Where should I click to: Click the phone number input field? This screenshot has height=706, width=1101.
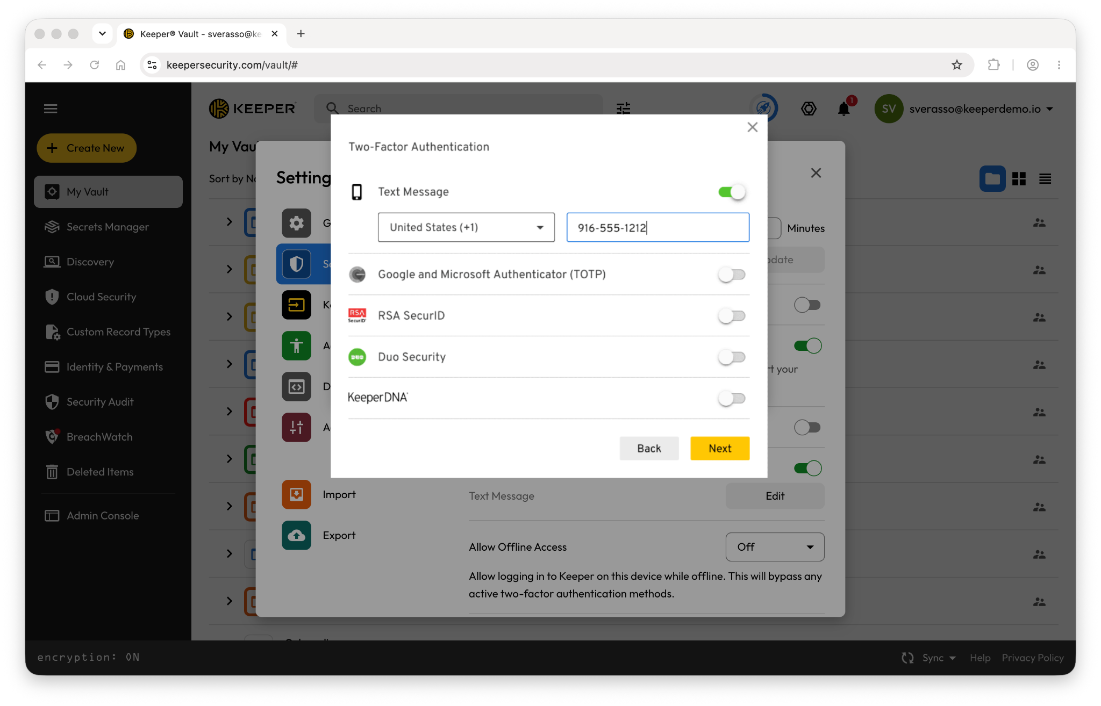[657, 227]
